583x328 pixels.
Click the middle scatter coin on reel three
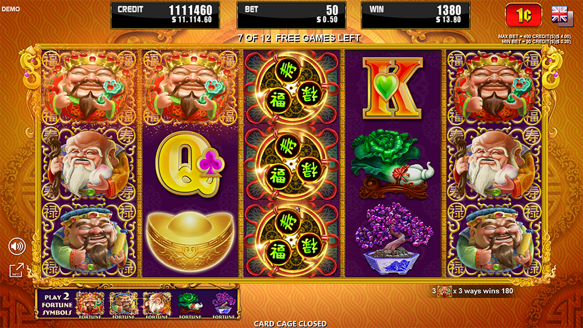pos(291,164)
